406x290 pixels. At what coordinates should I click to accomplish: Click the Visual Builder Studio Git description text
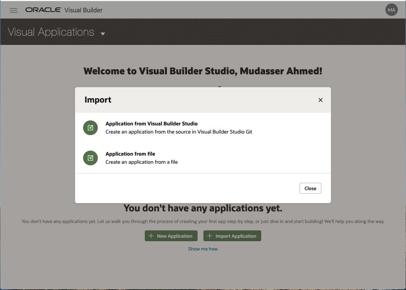coord(179,132)
